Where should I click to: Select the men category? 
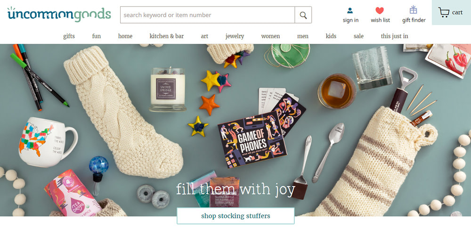[x=303, y=36]
